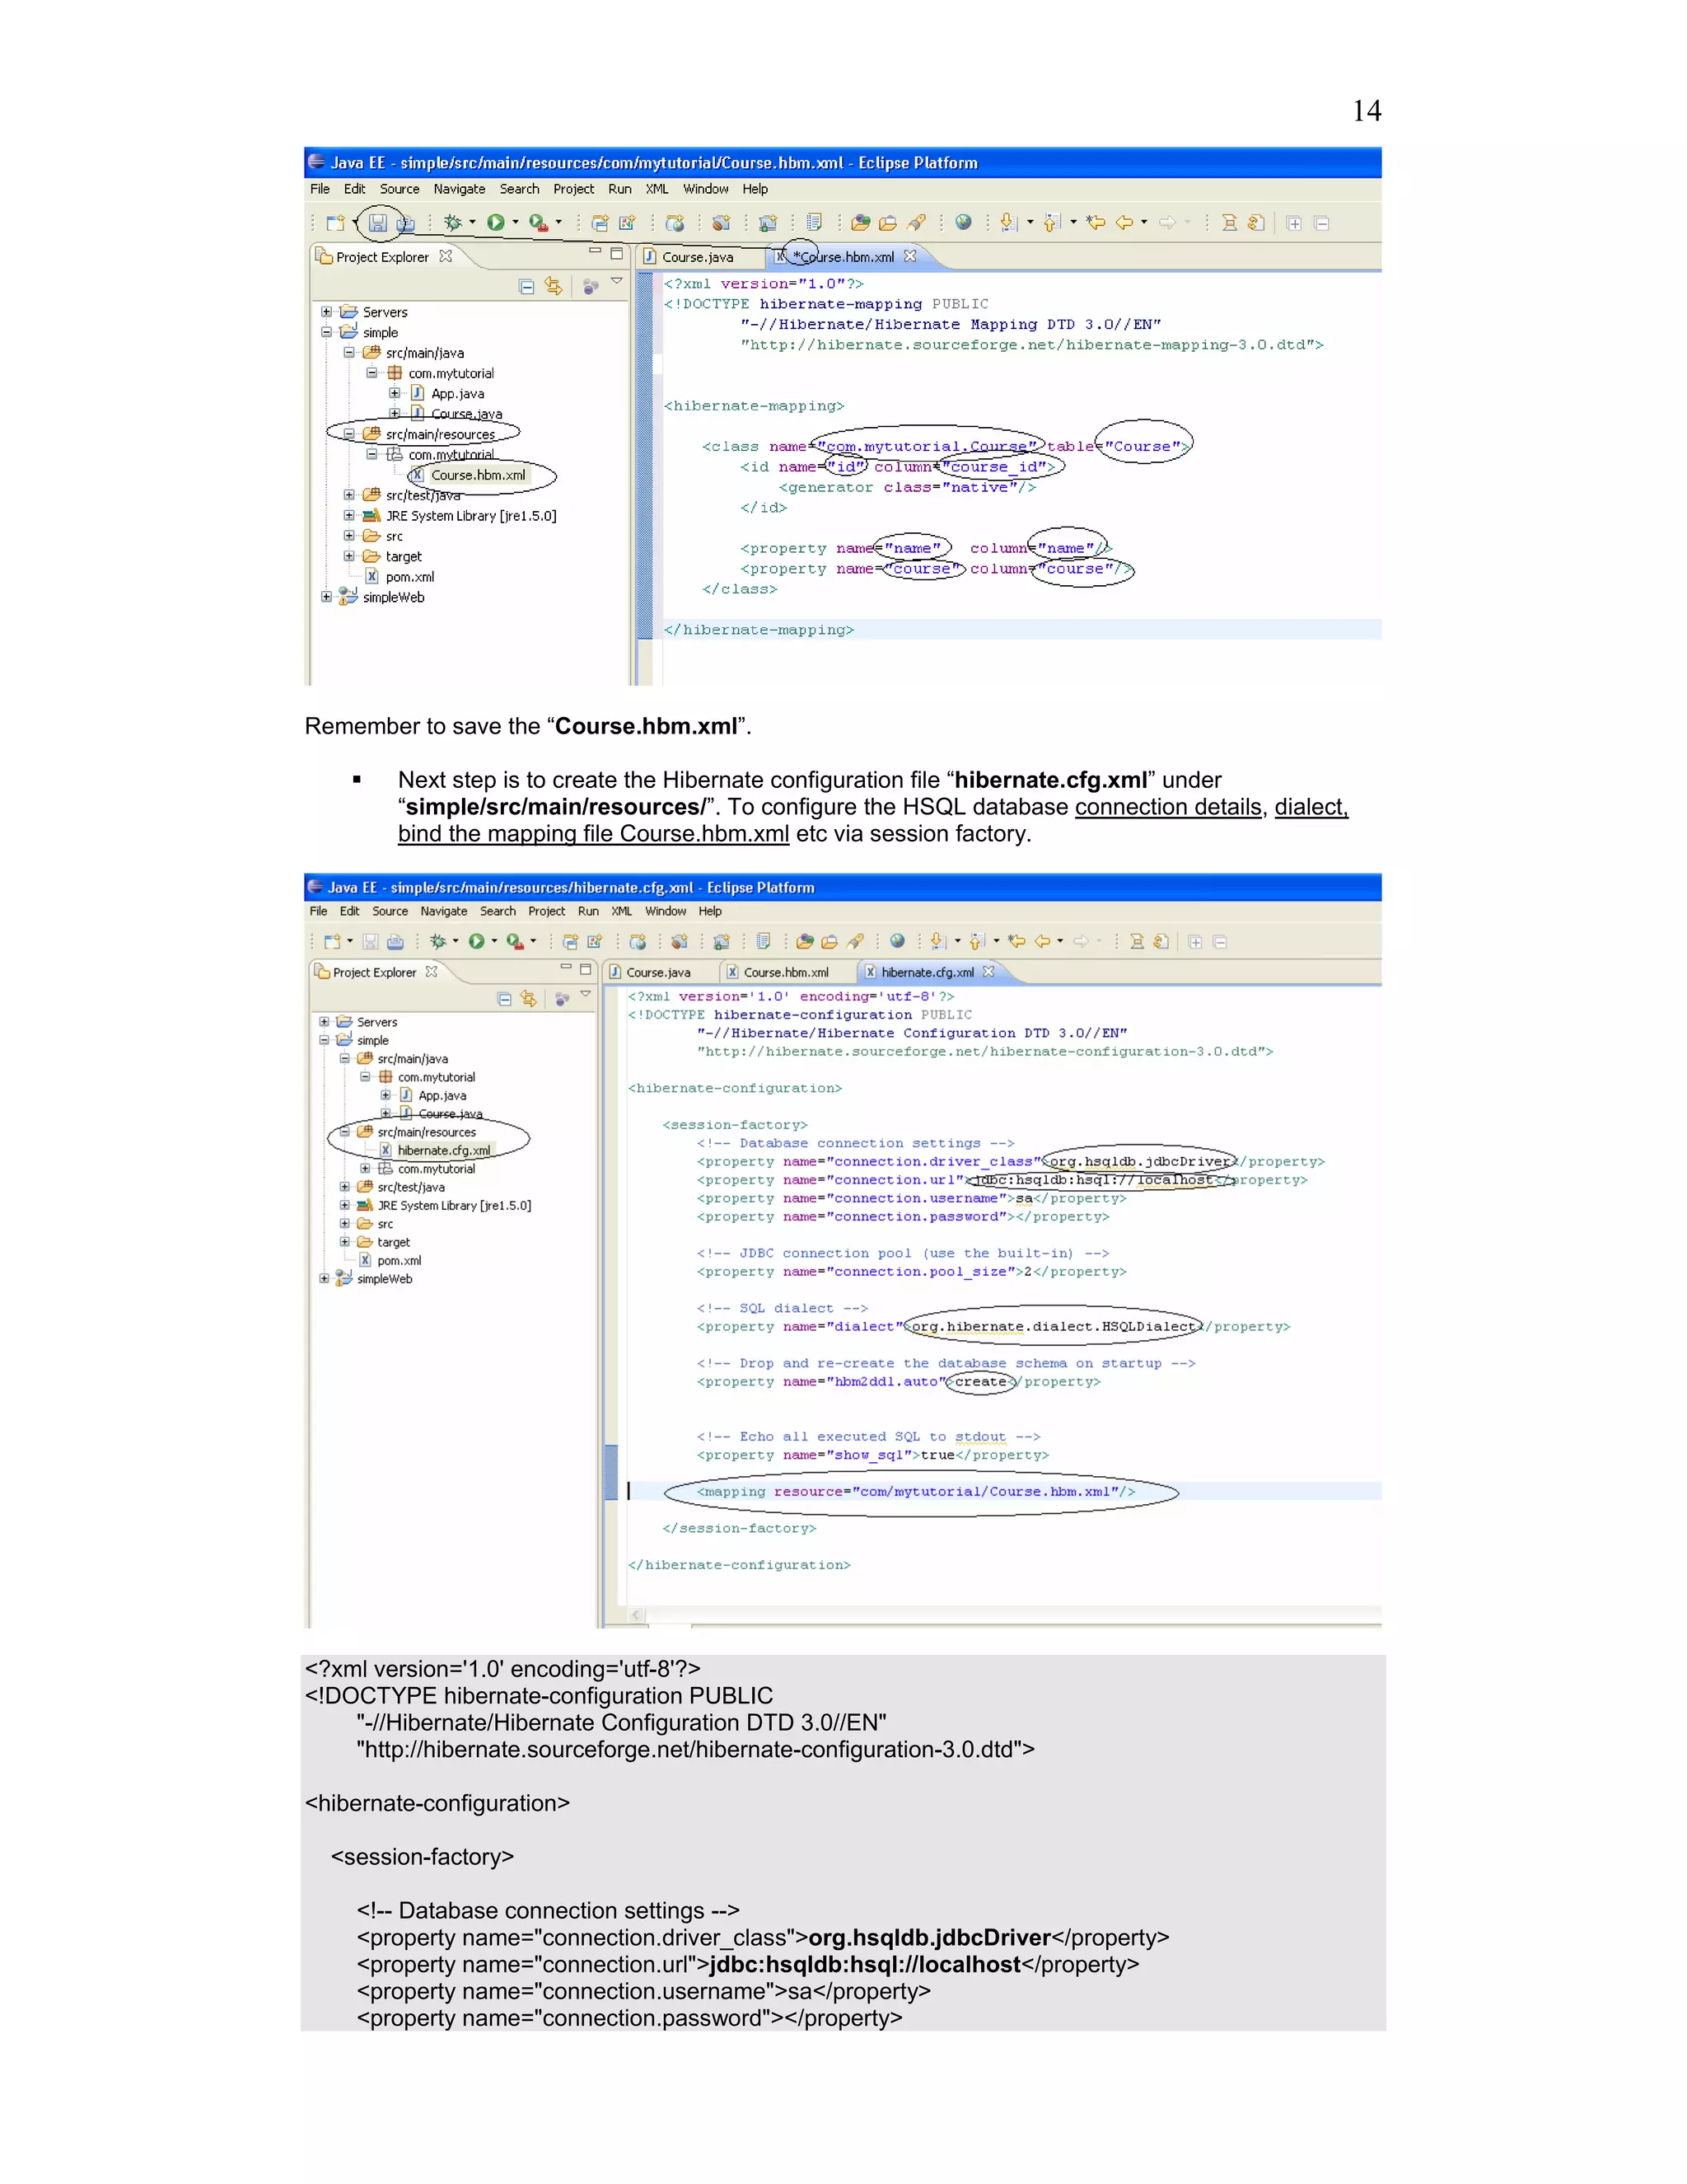Click the Back arrow in bottom window toolbar
Viewport: 1687px width, 2184px height.
[x=1042, y=941]
